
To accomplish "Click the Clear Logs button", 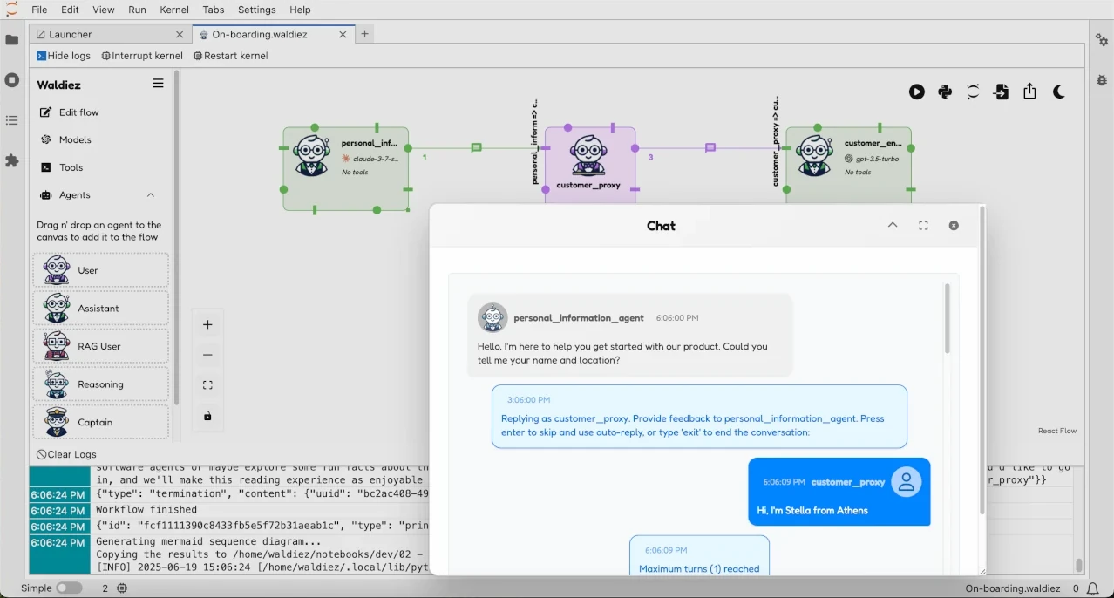I will click(x=67, y=455).
